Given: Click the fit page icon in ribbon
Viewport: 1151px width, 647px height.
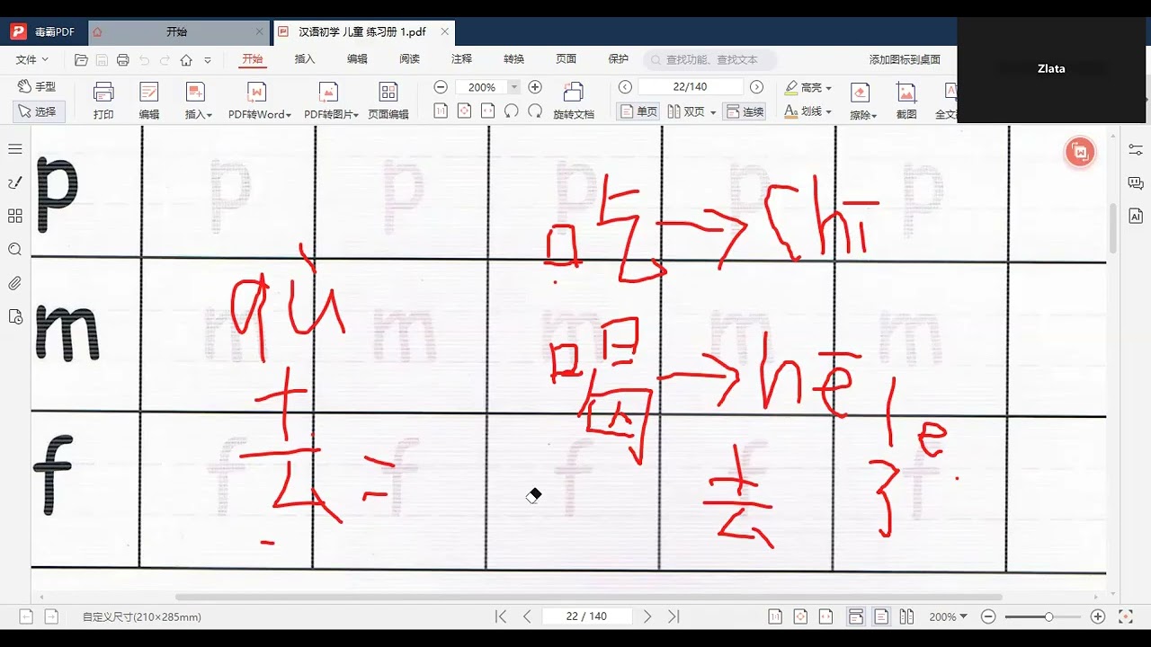Looking at the screenshot, I should coord(464,111).
